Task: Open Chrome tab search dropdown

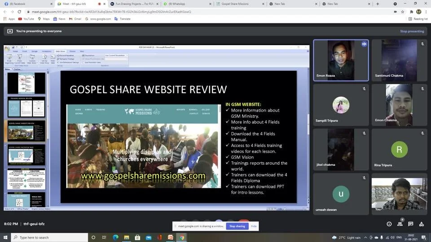Action: click(395, 4)
